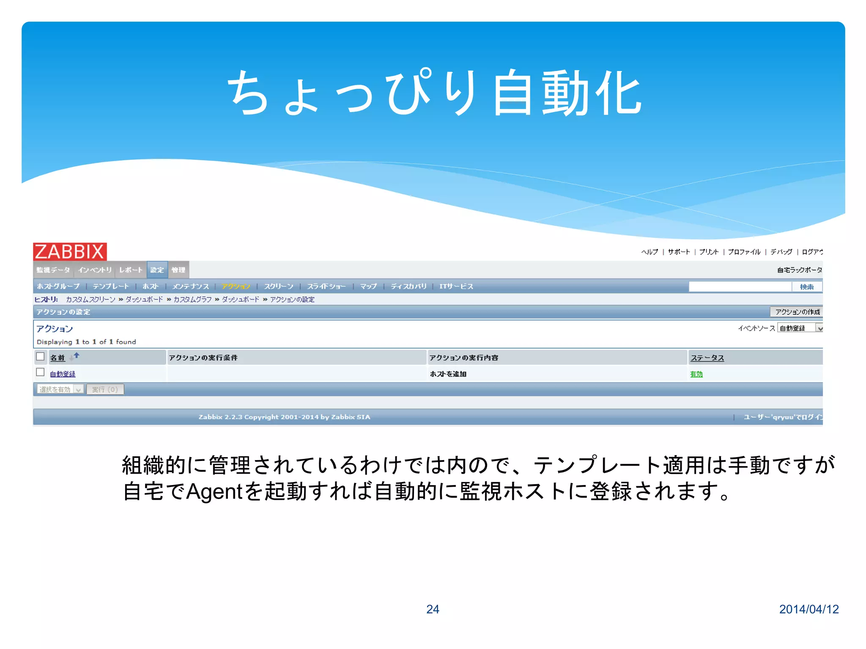866x649 pixels.
Task: Click the Displaying 1 to 1 of 1 found text
Action: pos(86,342)
